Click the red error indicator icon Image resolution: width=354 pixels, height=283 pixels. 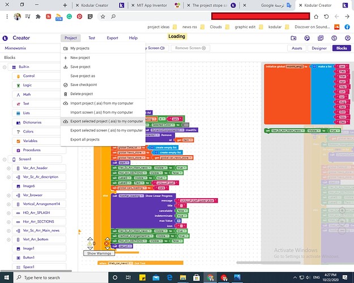point(106,244)
